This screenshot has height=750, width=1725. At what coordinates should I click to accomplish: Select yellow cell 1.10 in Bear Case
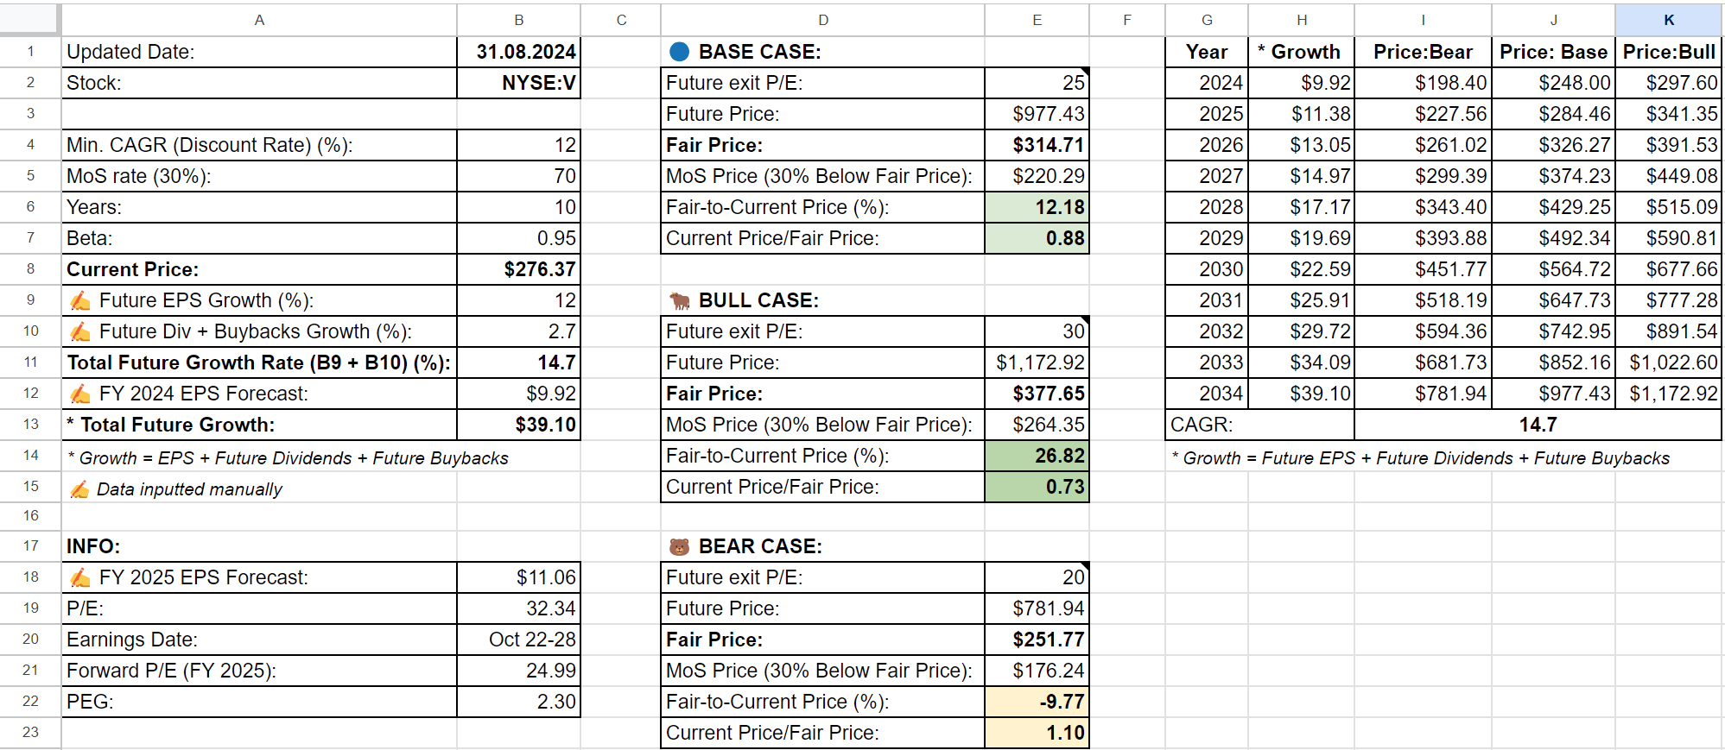pyautogui.click(x=1037, y=733)
